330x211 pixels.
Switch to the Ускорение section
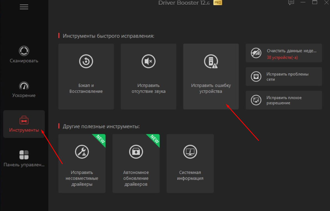coord(24,89)
